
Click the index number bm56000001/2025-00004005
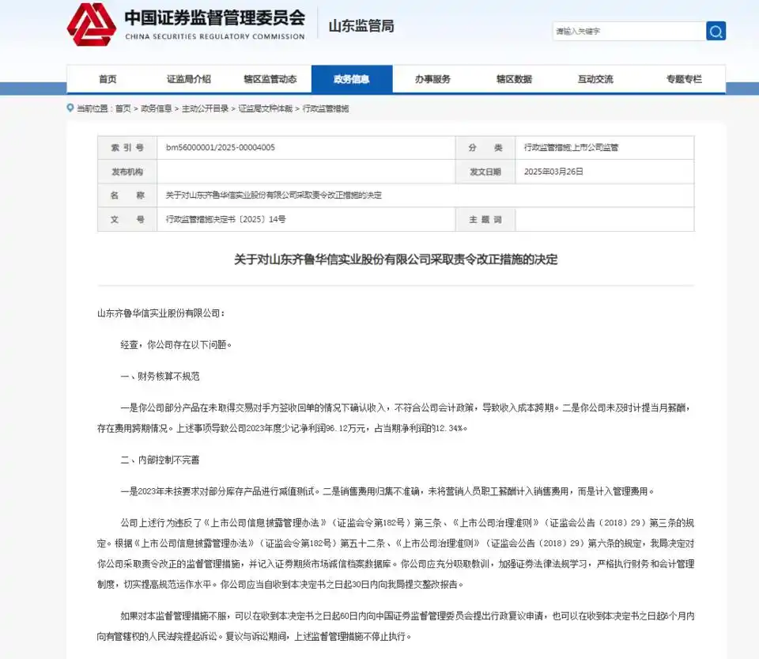(221, 148)
